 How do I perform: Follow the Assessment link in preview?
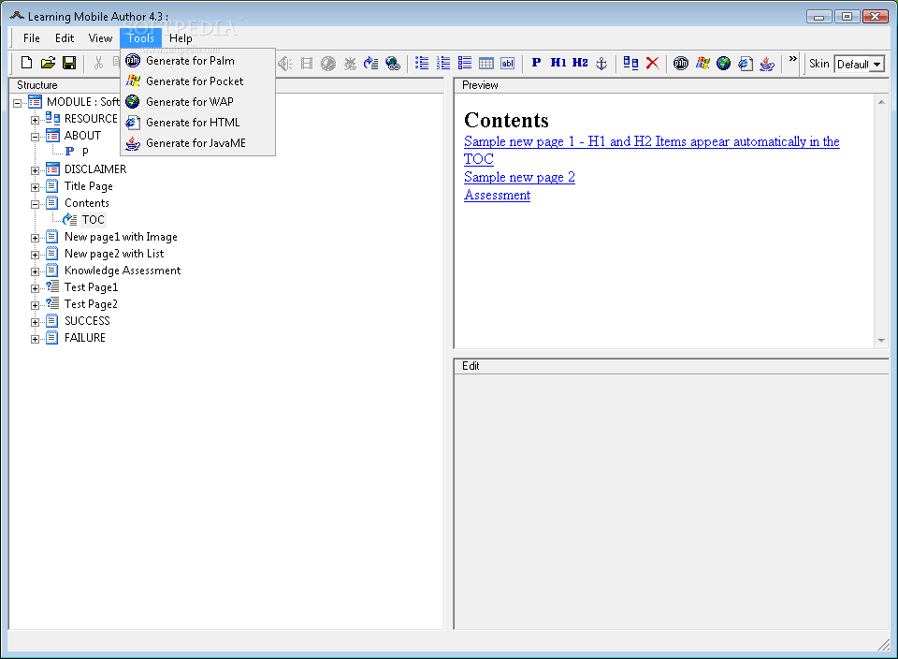click(497, 195)
